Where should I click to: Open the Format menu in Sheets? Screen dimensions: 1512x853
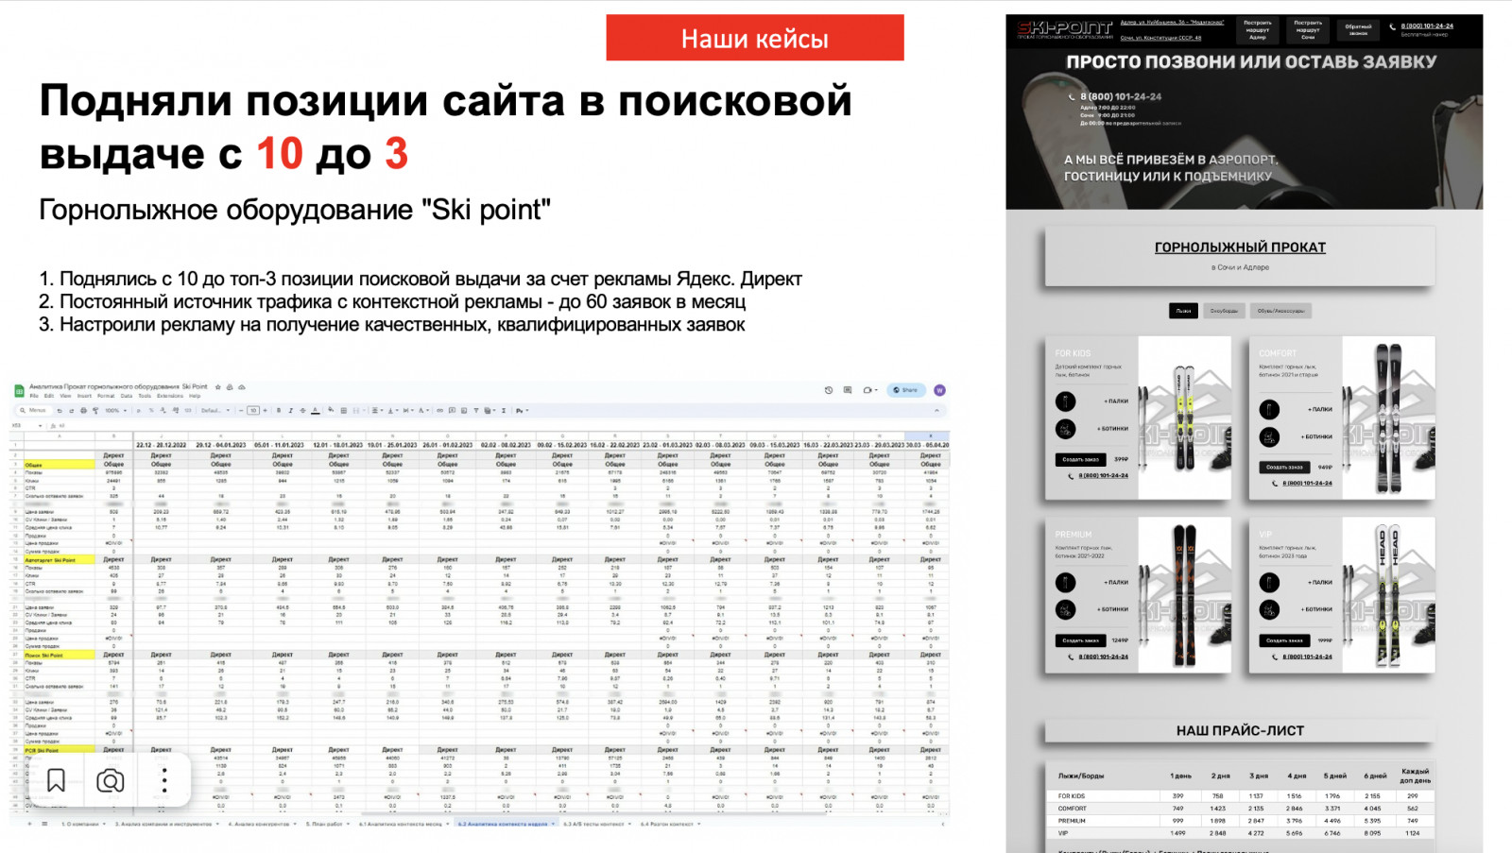[x=106, y=397]
